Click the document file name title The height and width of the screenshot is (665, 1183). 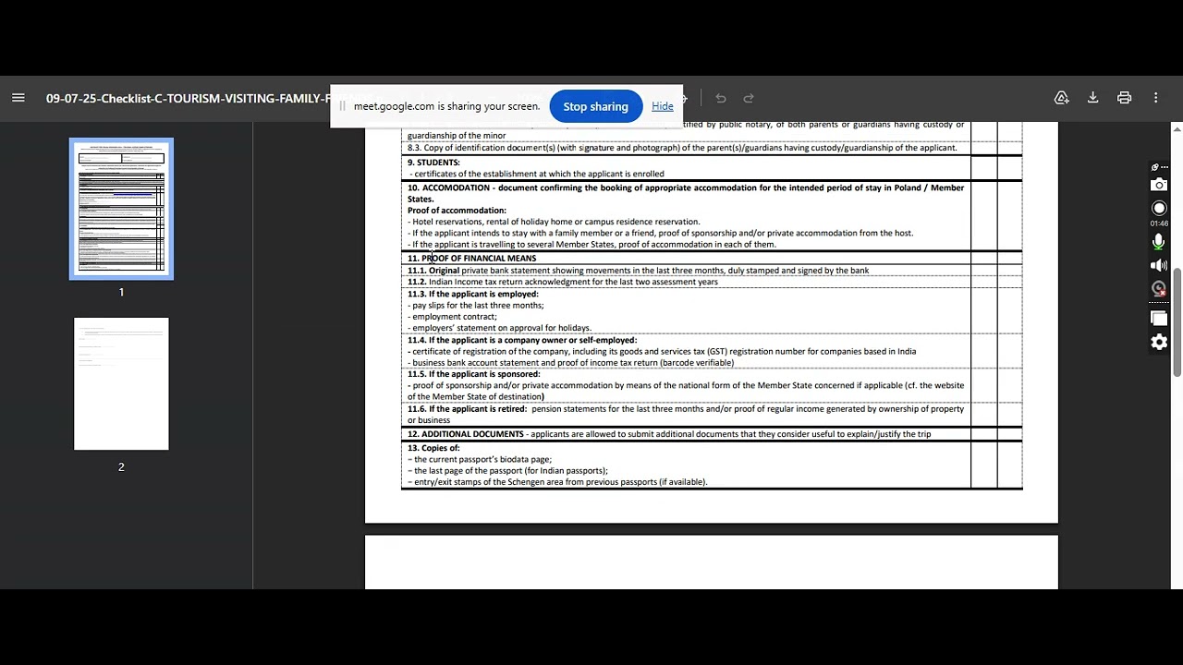pos(188,98)
